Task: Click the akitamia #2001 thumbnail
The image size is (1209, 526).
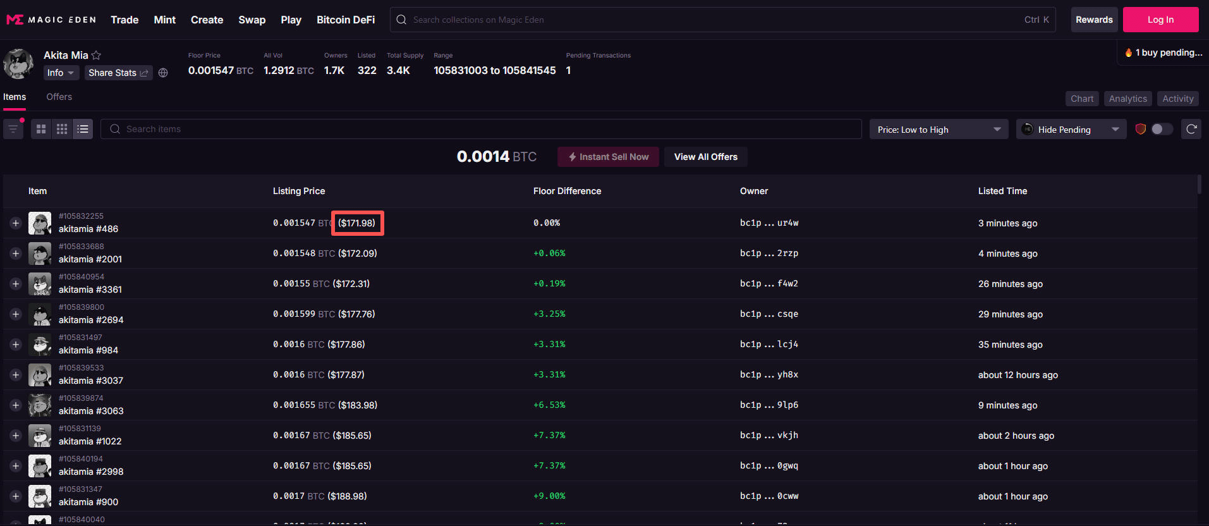Action: 40,254
